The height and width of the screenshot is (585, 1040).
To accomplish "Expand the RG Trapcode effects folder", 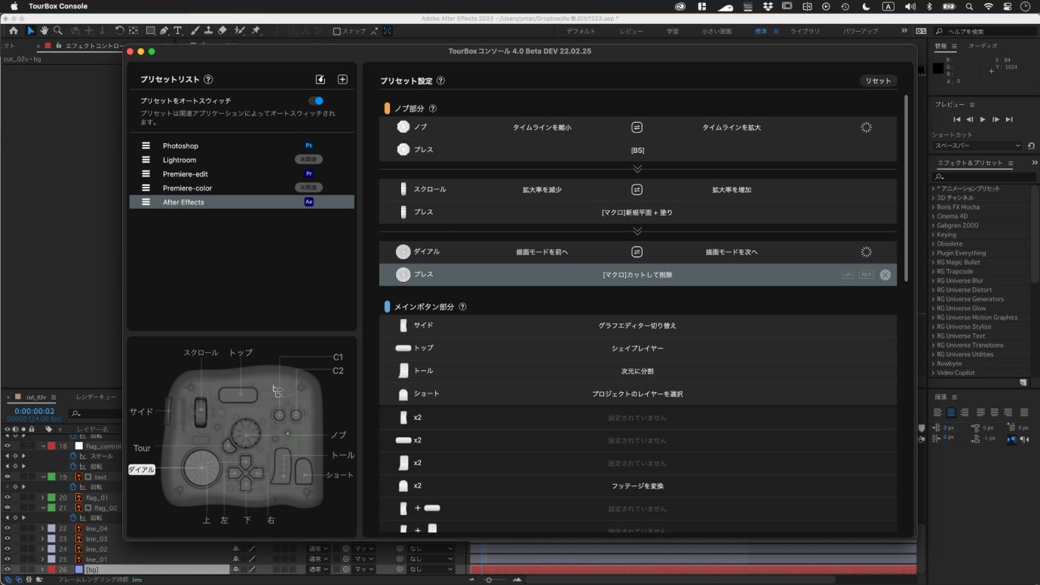I will point(933,271).
